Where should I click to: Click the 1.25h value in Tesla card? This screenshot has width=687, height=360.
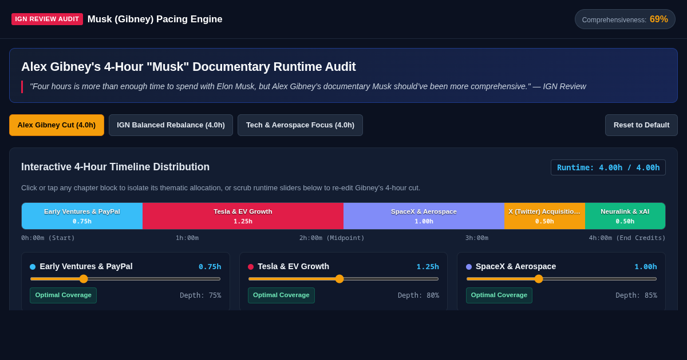[x=428, y=266]
